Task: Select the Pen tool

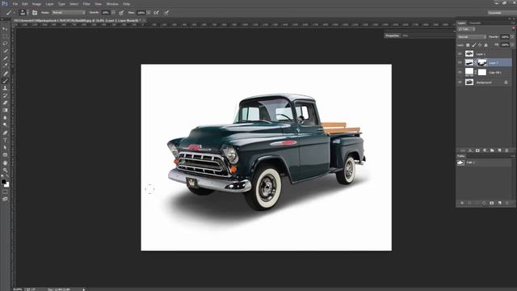Action: [x=5, y=133]
